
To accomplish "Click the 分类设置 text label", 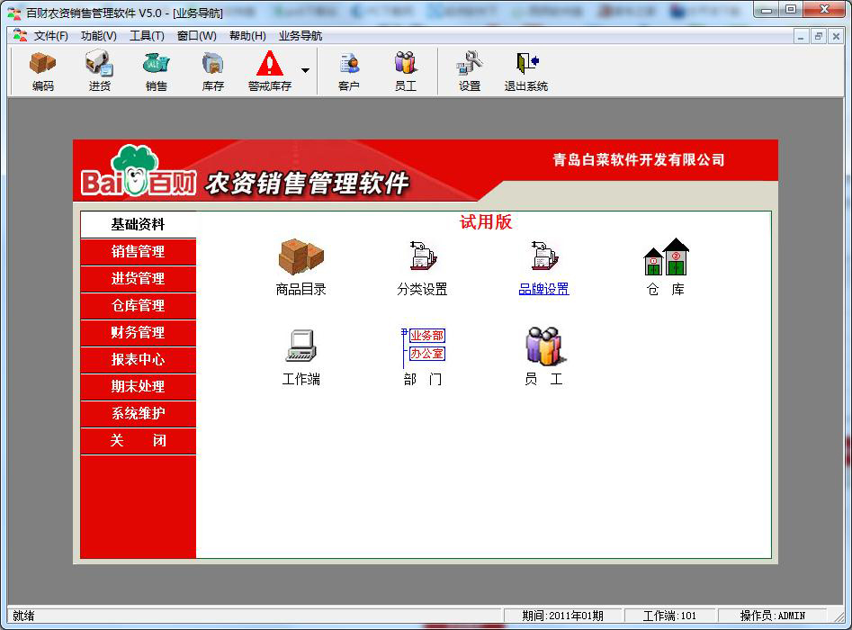I will 422,289.
